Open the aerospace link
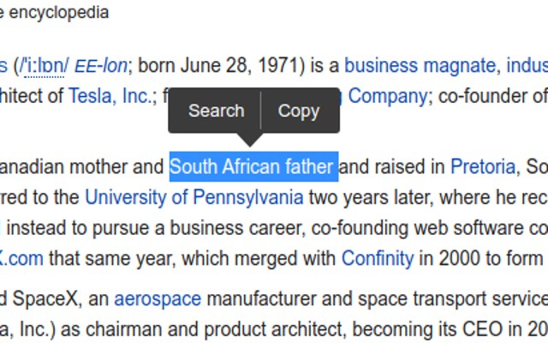Viewport: 548px width, 343px height. [158, 299]
